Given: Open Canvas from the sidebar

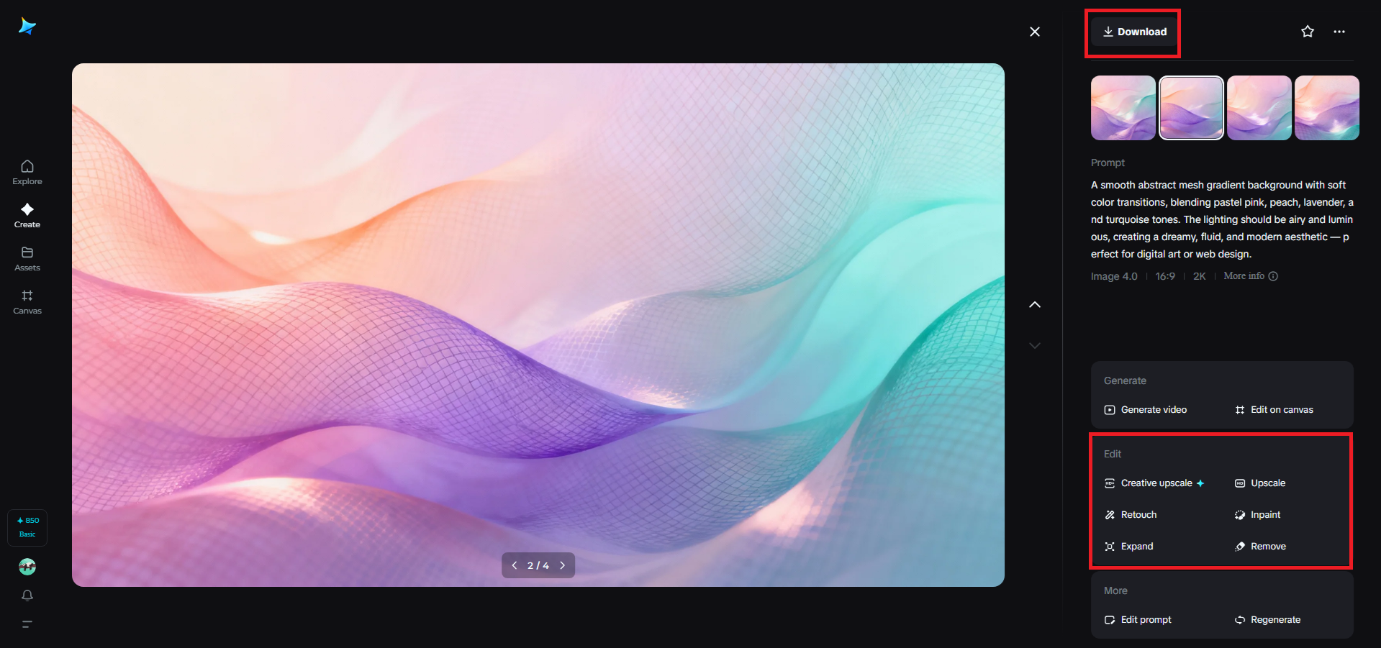Looking at the screenshot, I should coord(27,301).
